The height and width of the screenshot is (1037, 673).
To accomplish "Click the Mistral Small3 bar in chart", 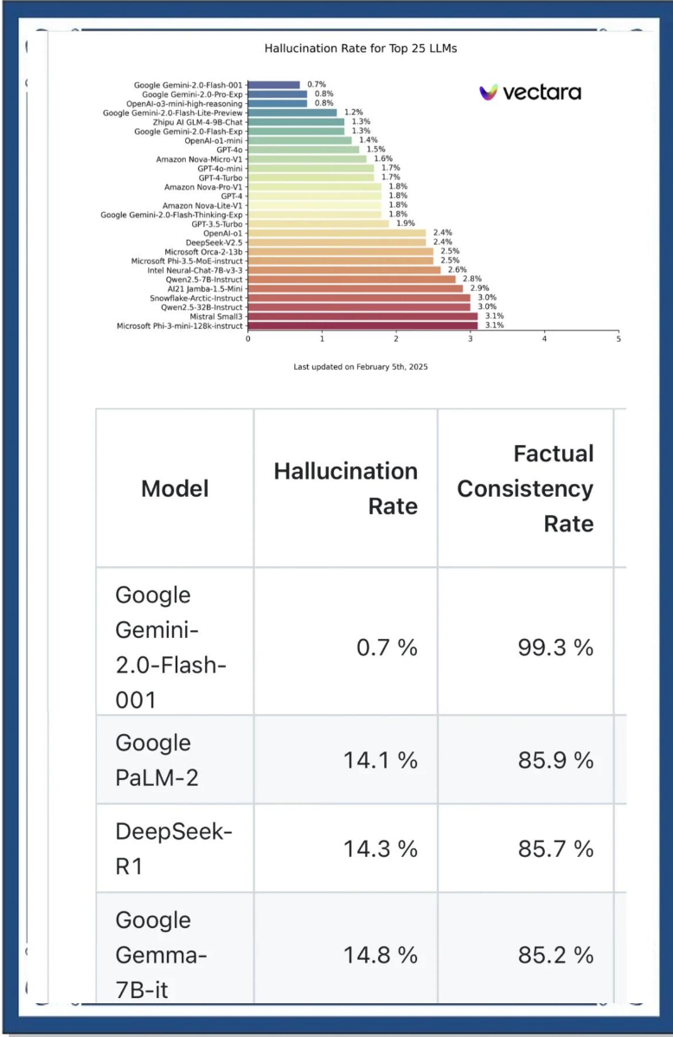I will 362,316.
